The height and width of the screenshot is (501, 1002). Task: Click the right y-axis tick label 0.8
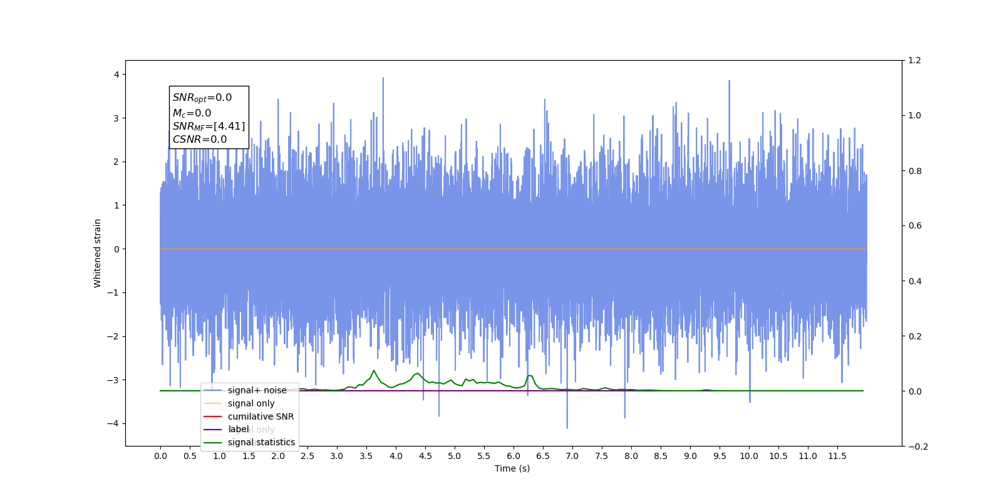915,171
